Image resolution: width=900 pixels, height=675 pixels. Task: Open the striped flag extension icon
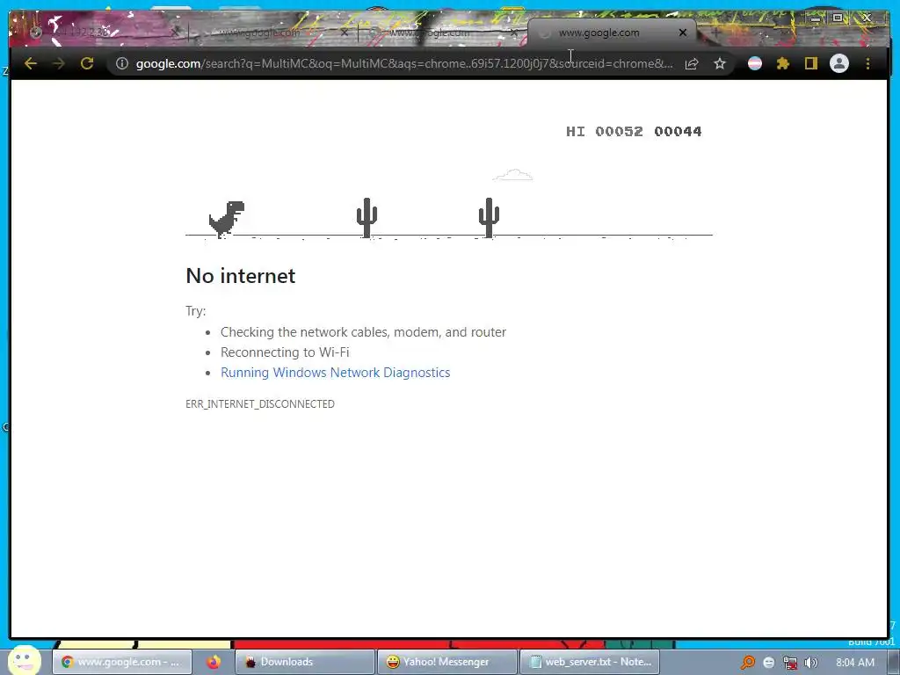coord(755,63)
